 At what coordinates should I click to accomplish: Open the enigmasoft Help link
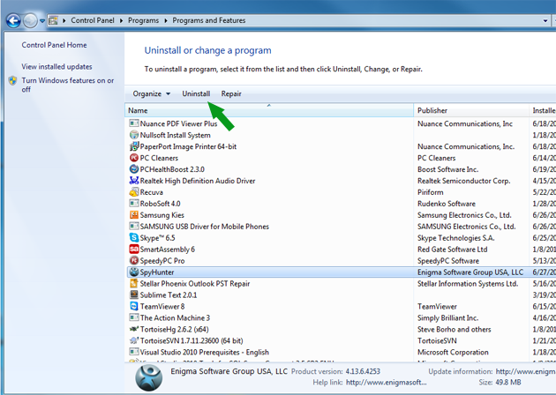[387, 383]
